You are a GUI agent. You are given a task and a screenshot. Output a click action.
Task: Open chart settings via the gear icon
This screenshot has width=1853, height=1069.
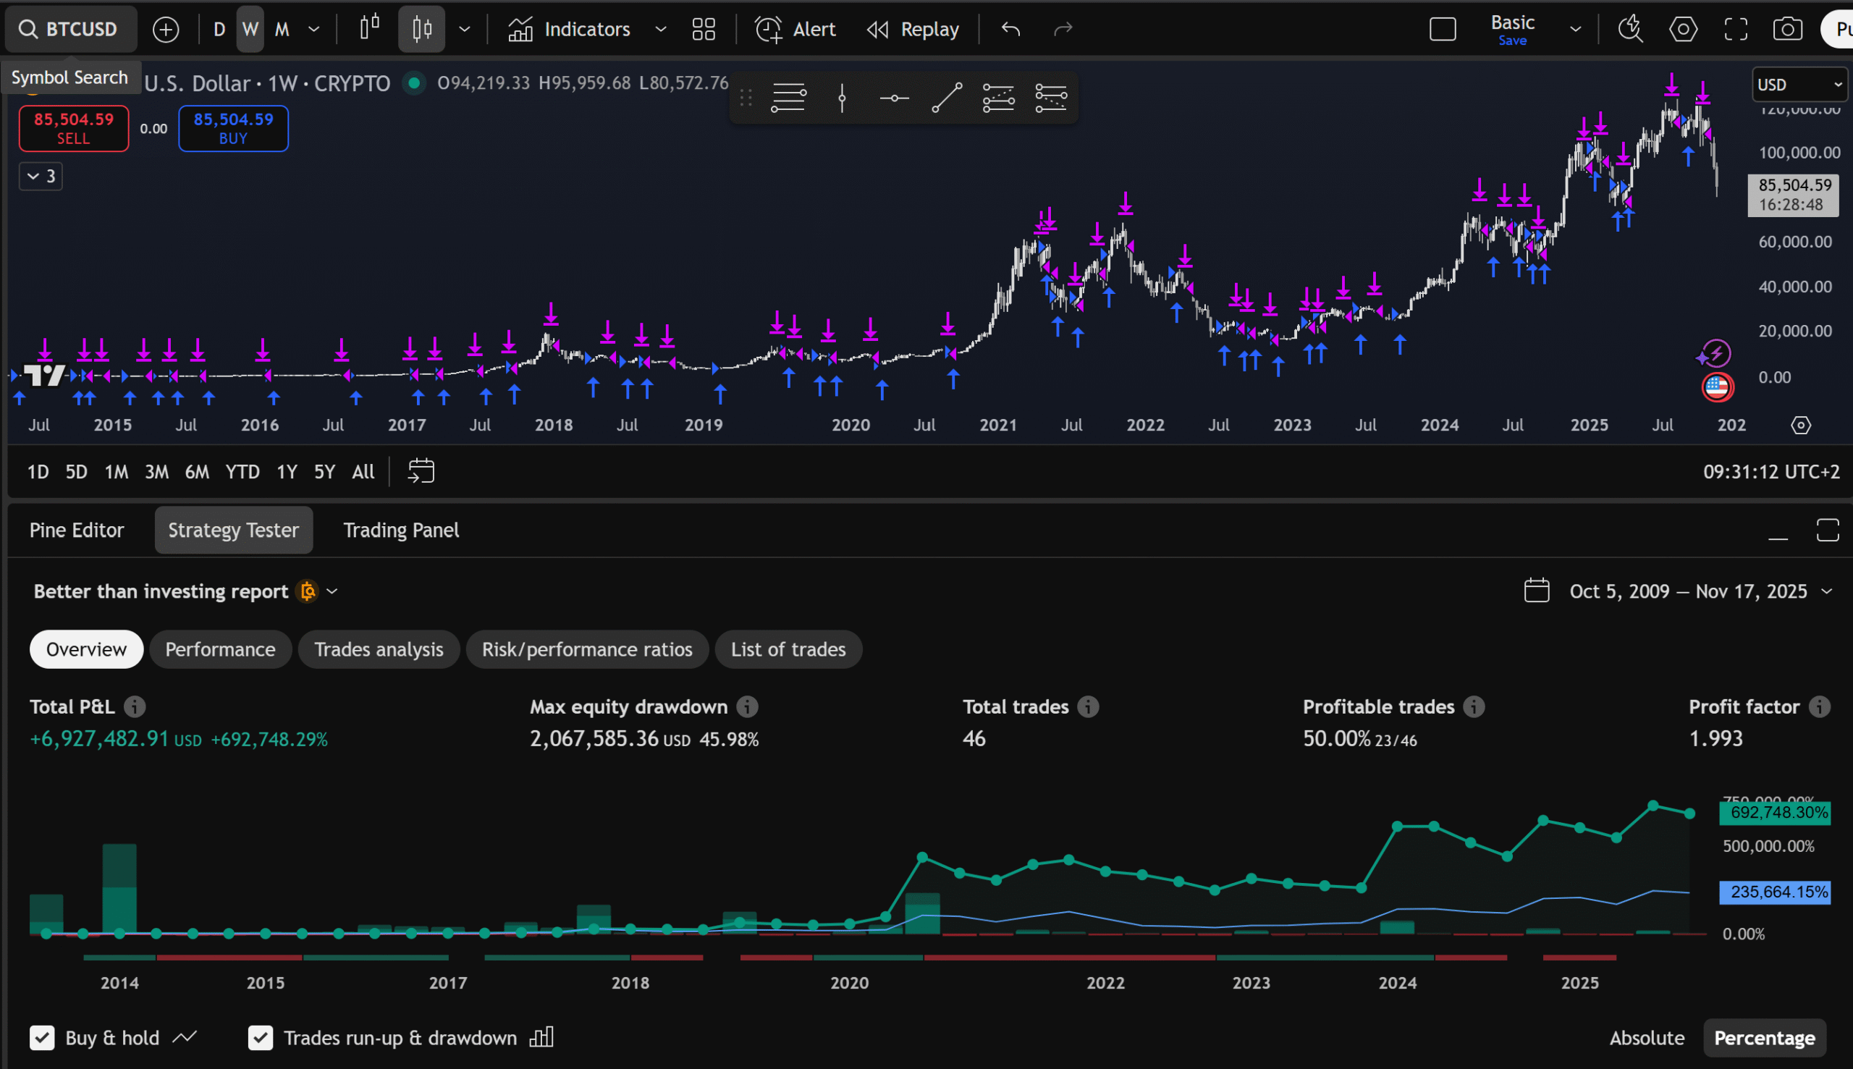click(1682, 29)
